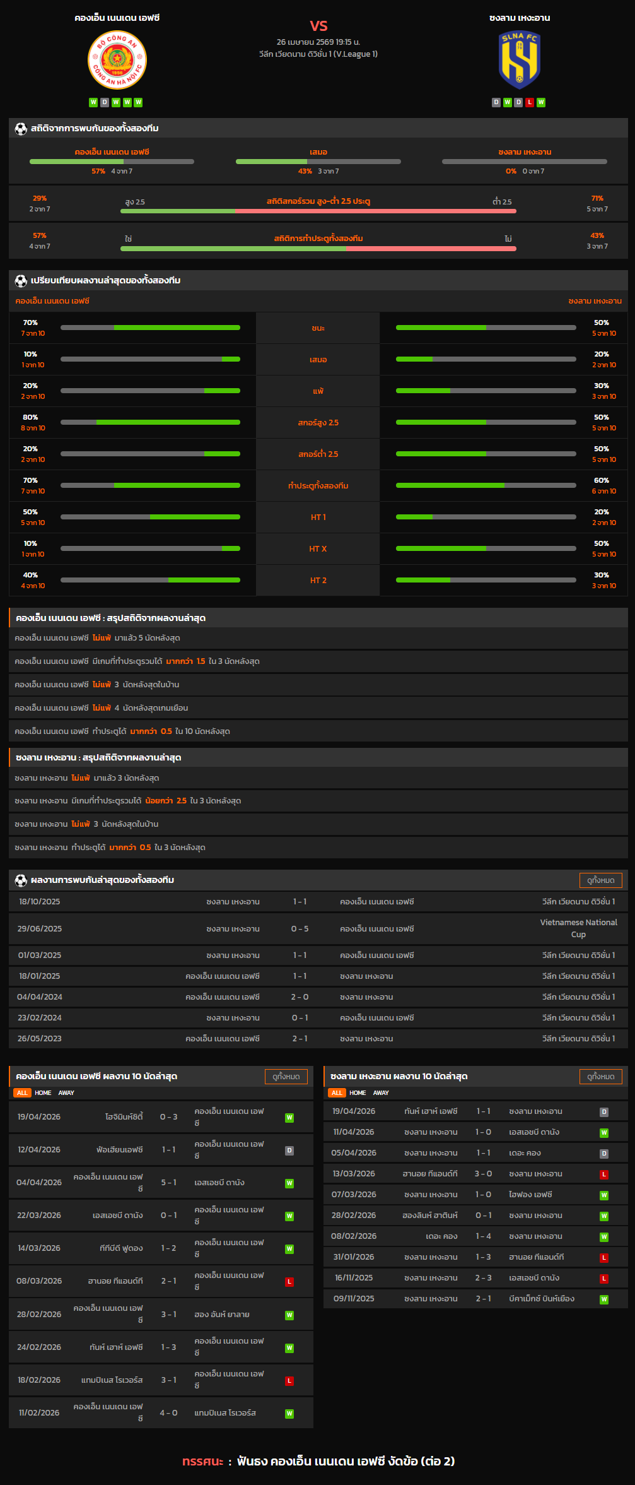Click the over-under 2.5 goals stat bar
Viewport: 635px width, 1485px height.
click(x=318, y=211)
